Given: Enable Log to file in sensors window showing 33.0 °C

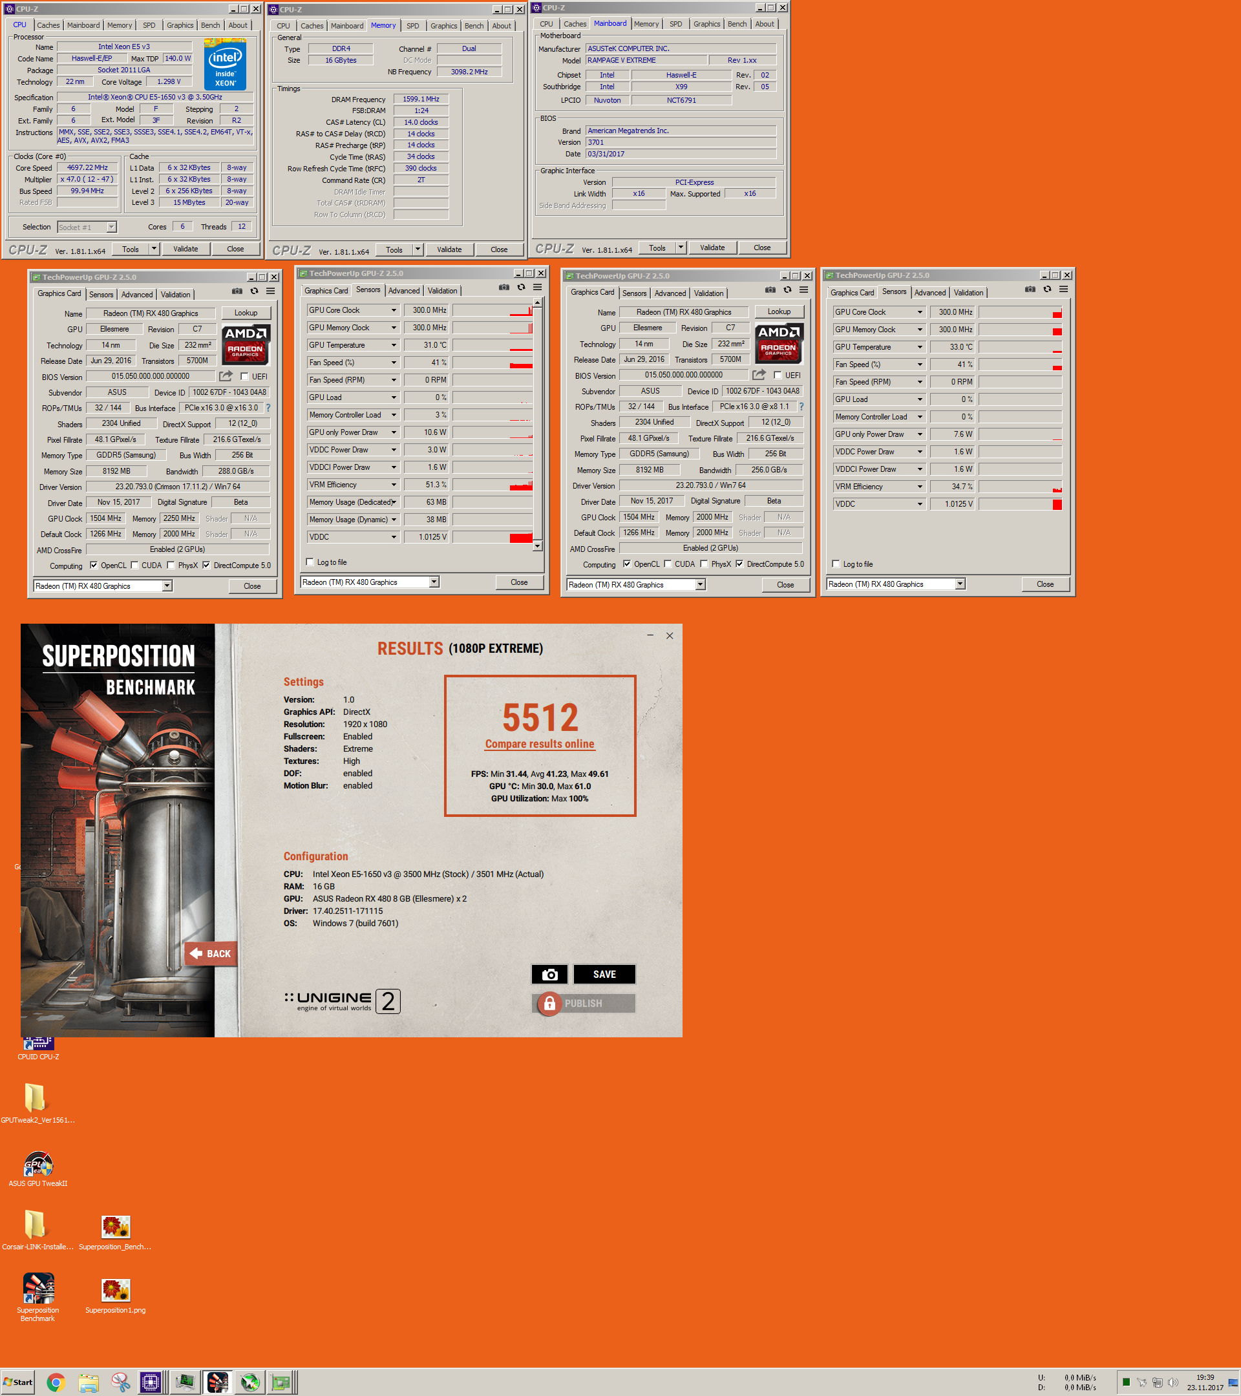Looking at the screenshot, I should (836, 564).
